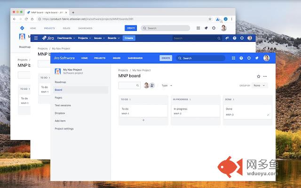Expand Dashboards menu in middle Jira window
This screenshot has height=188, width=301.
[x=66, y=38]
